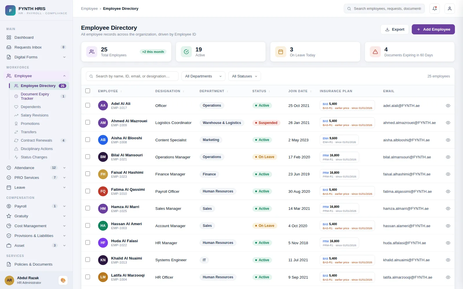Click eye icon in Khalid Al Nuaimi row
Screen dimensions: 463x289
point(448,260)
